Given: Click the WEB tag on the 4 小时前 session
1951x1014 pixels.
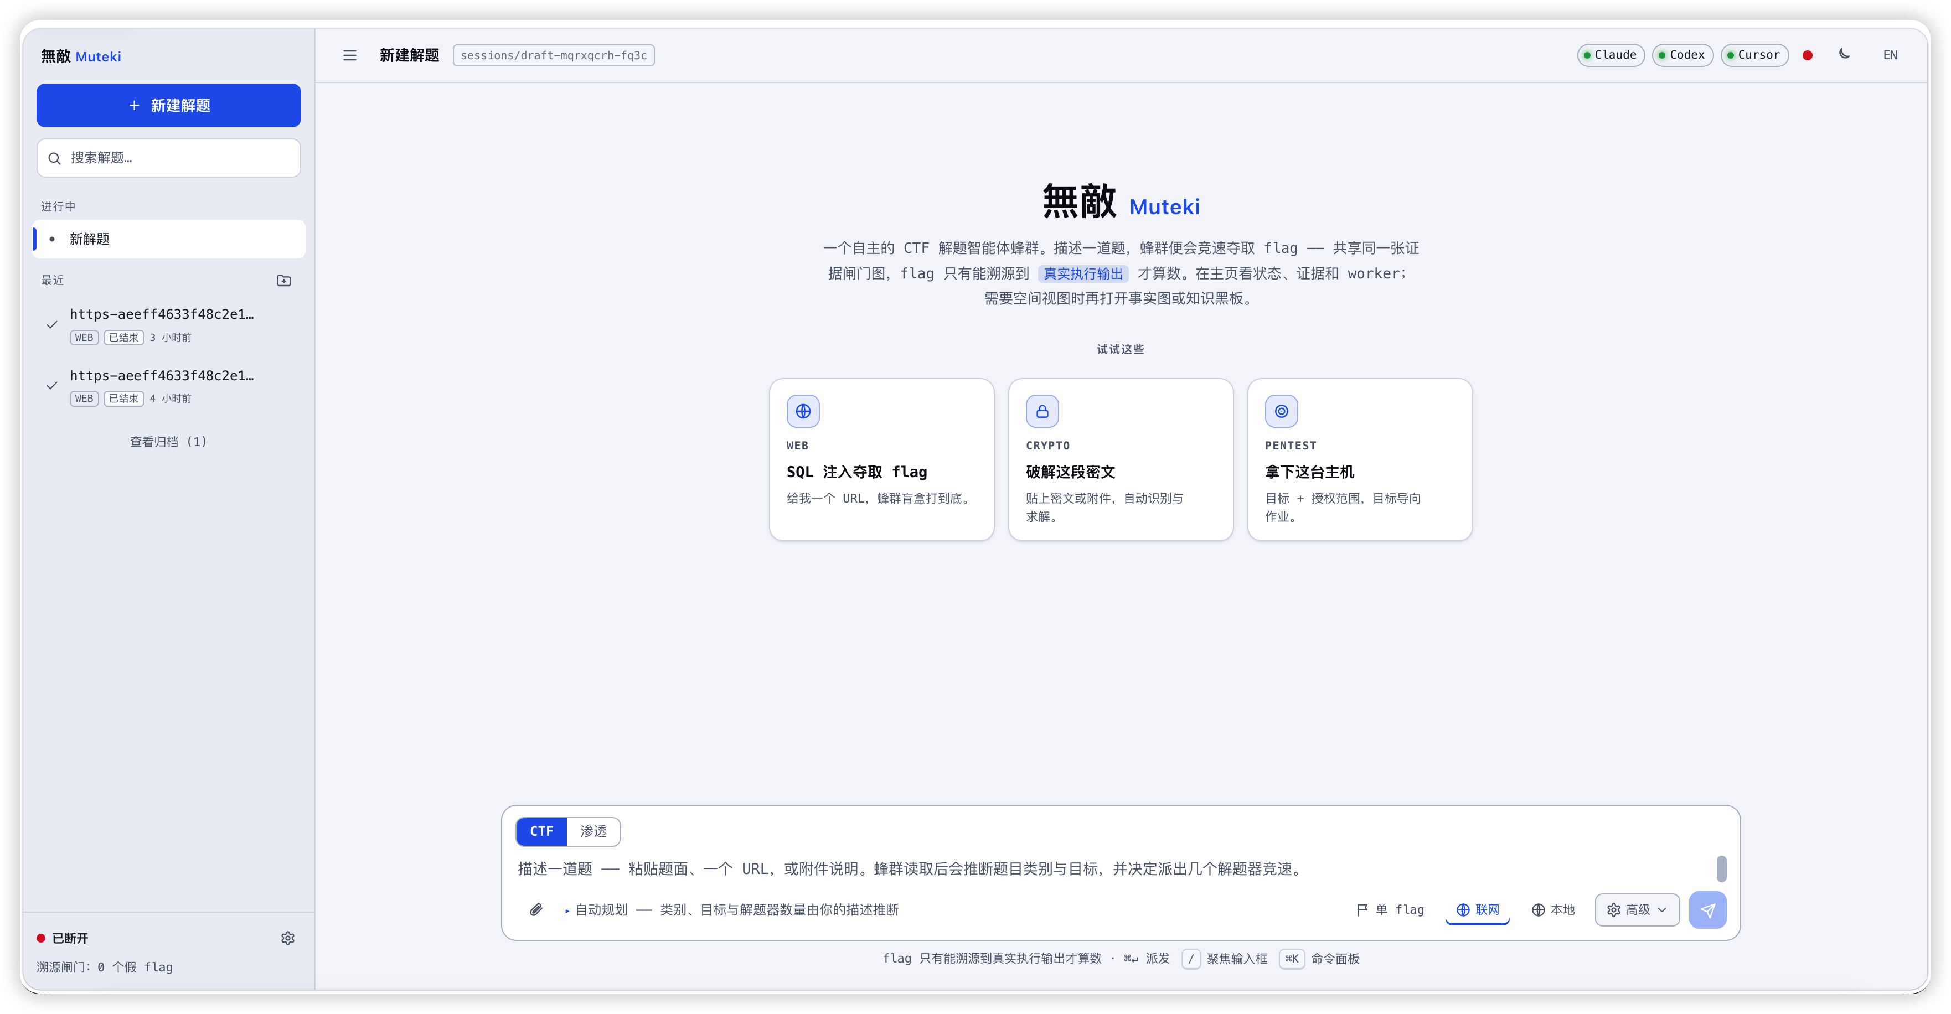Looking at the screenshot, I should [84, 399].
